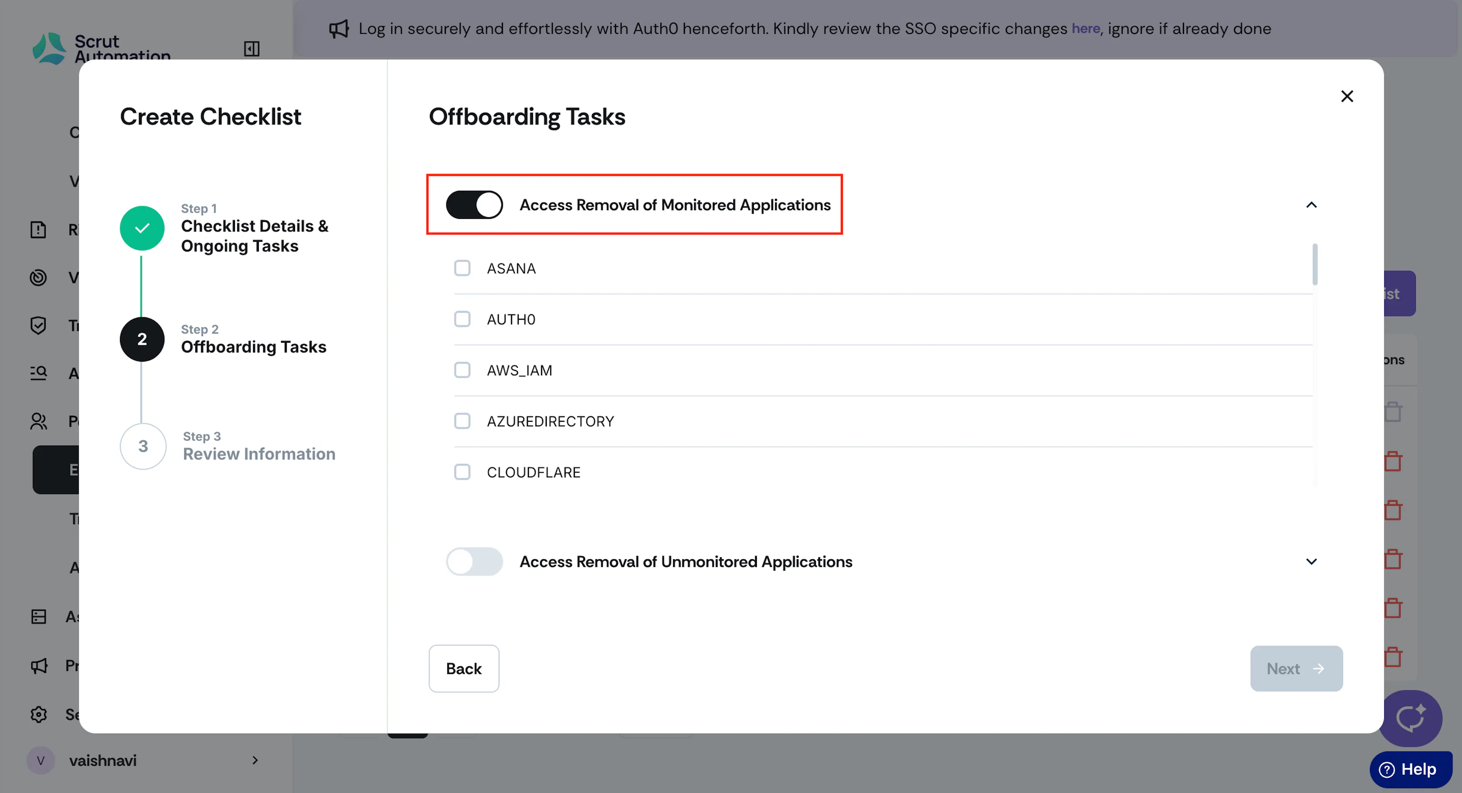Click the applications list scrollbar
This screenshot has height=793, width=1462.
point(1314,264)
